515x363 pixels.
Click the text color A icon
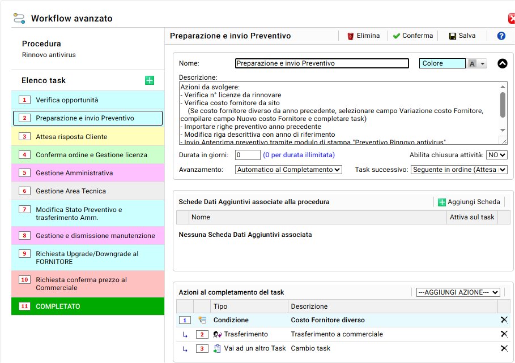click(x=472, y=64)
